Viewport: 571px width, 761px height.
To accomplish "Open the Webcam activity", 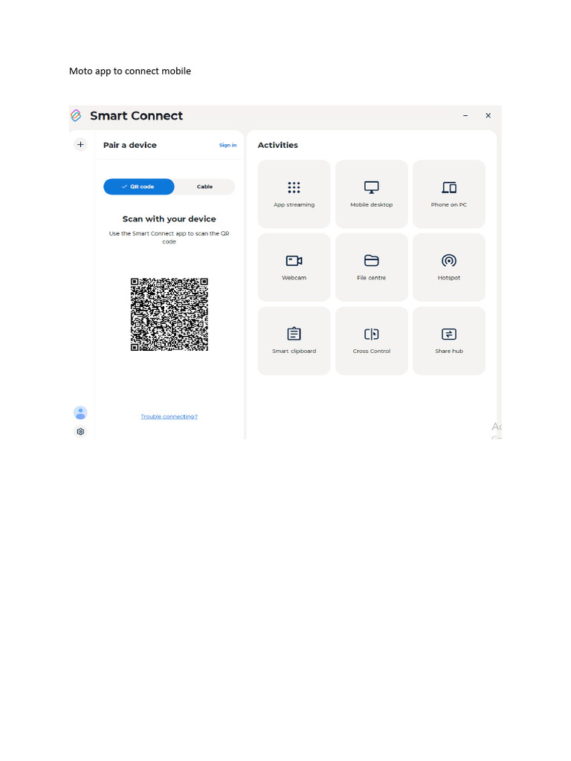I will (294, 267).
